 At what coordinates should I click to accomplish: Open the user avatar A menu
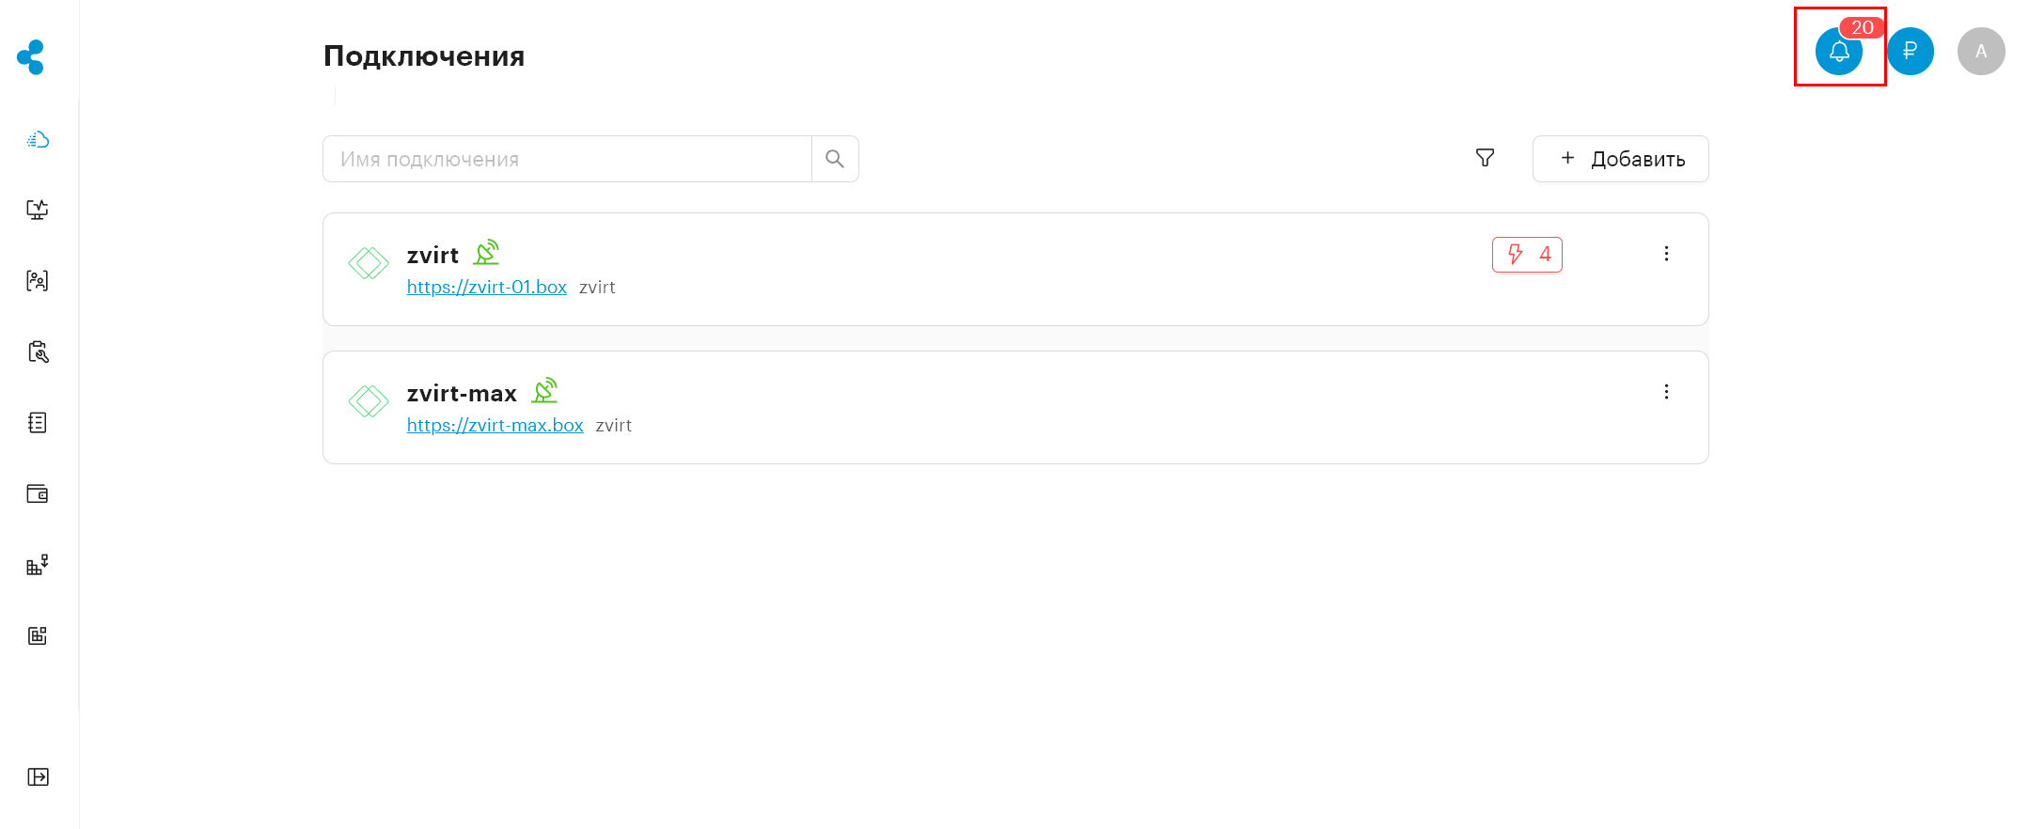coord(1981,51)
